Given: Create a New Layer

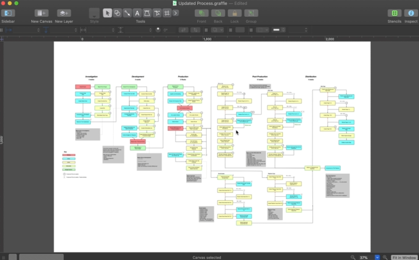Looking at the screenshot, I should [64, 13].
